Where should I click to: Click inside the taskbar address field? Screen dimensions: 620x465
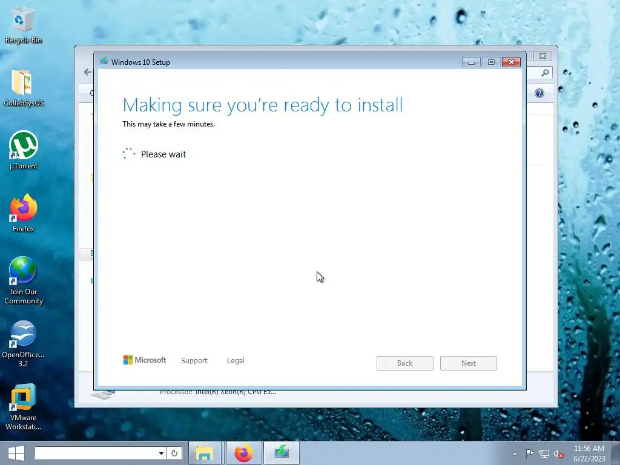[96, 453]
